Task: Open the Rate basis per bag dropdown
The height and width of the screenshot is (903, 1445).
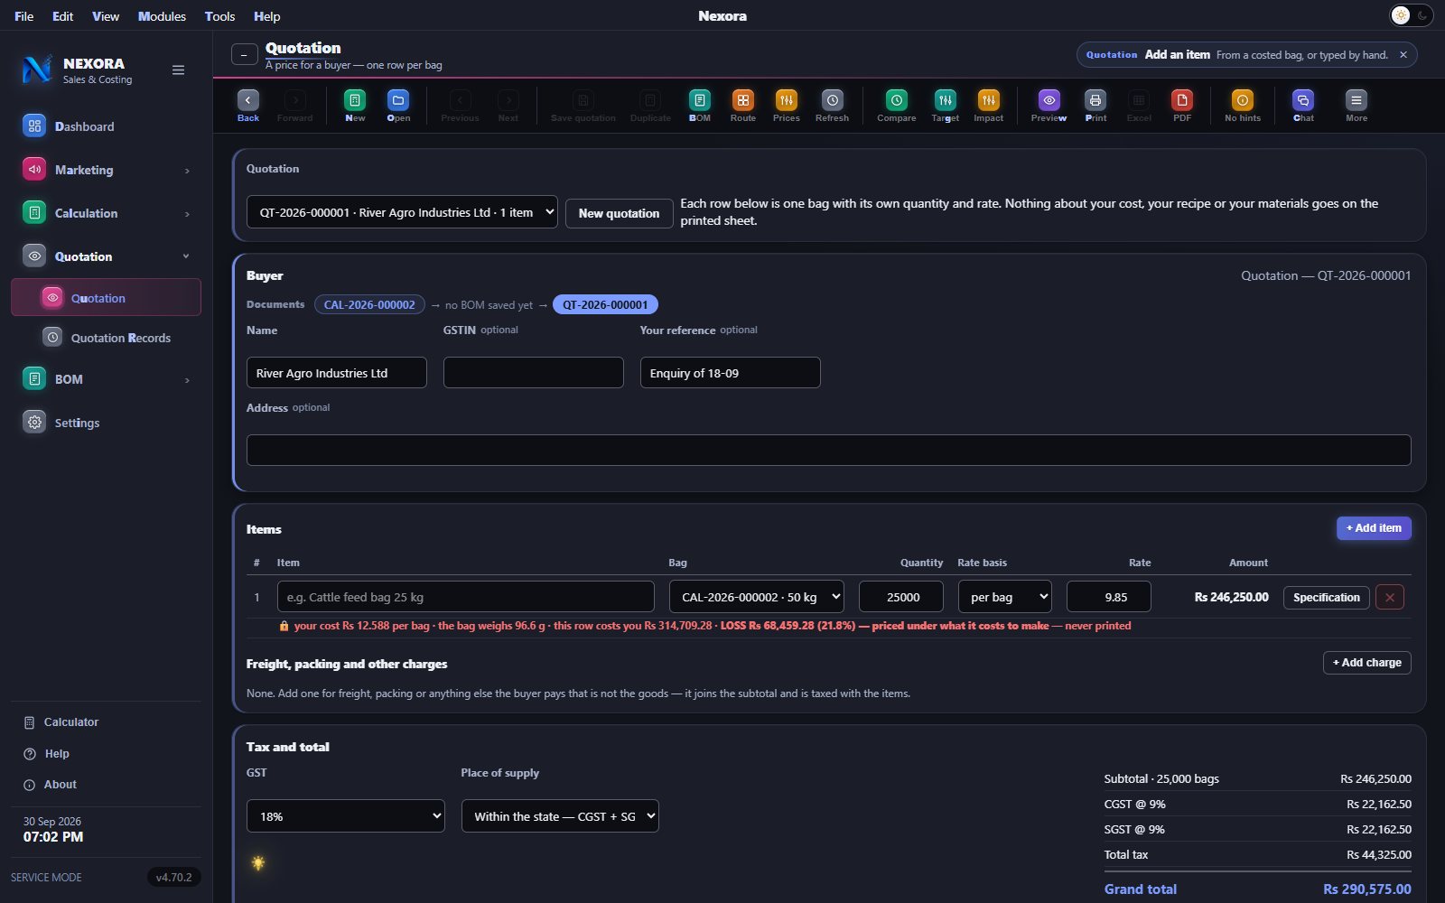Action: (x=1005, y=597)
